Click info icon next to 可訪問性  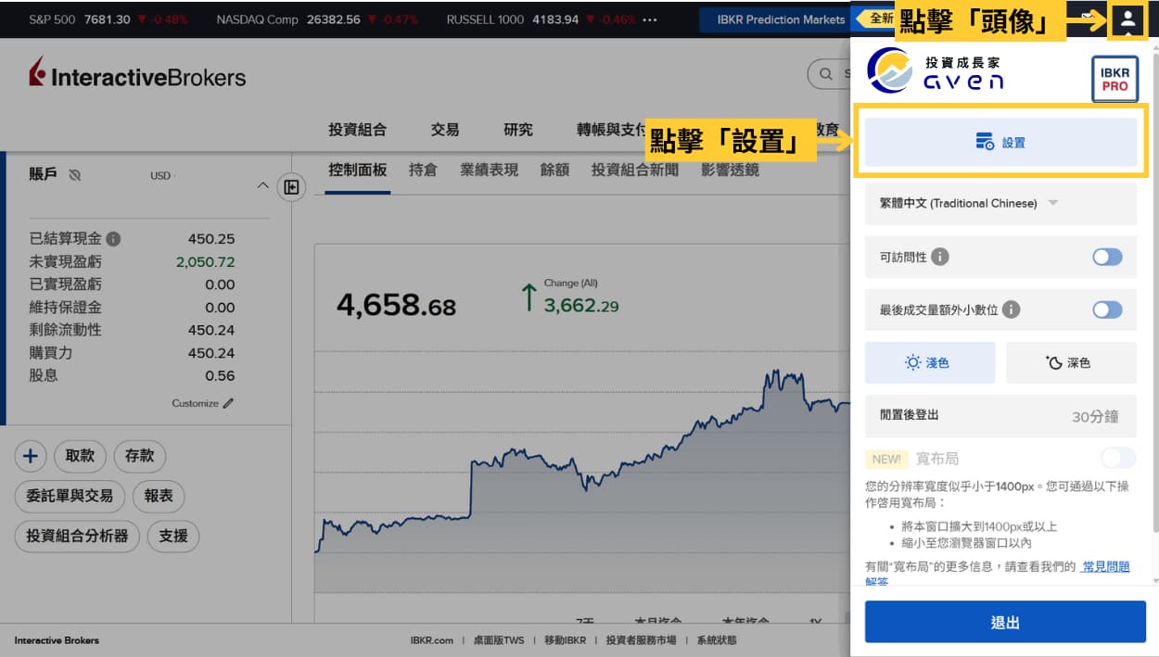tap(939, 257)
